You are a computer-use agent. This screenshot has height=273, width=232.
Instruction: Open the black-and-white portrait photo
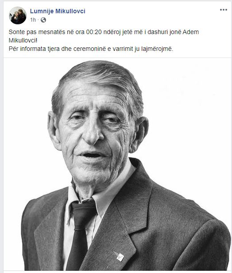(x=118, y=164)
